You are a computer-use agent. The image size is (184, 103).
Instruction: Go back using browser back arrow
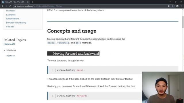3,6
